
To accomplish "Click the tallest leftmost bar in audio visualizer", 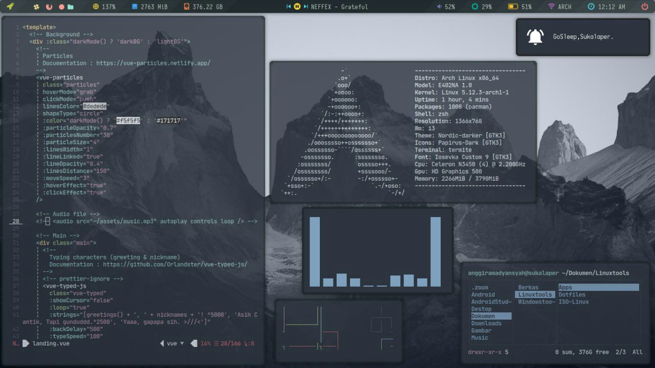I will click(315, 252).
